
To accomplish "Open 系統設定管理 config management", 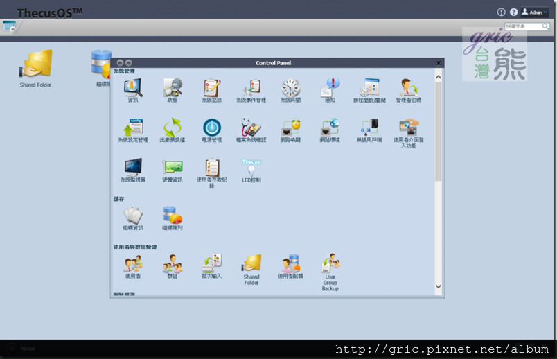I will (x=133, y=130).
